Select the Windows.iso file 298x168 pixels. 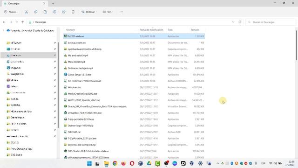pyautogui.click(x=134, y=87)
